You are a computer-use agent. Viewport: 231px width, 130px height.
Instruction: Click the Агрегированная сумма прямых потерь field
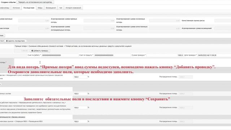click(x=99, y=21)
